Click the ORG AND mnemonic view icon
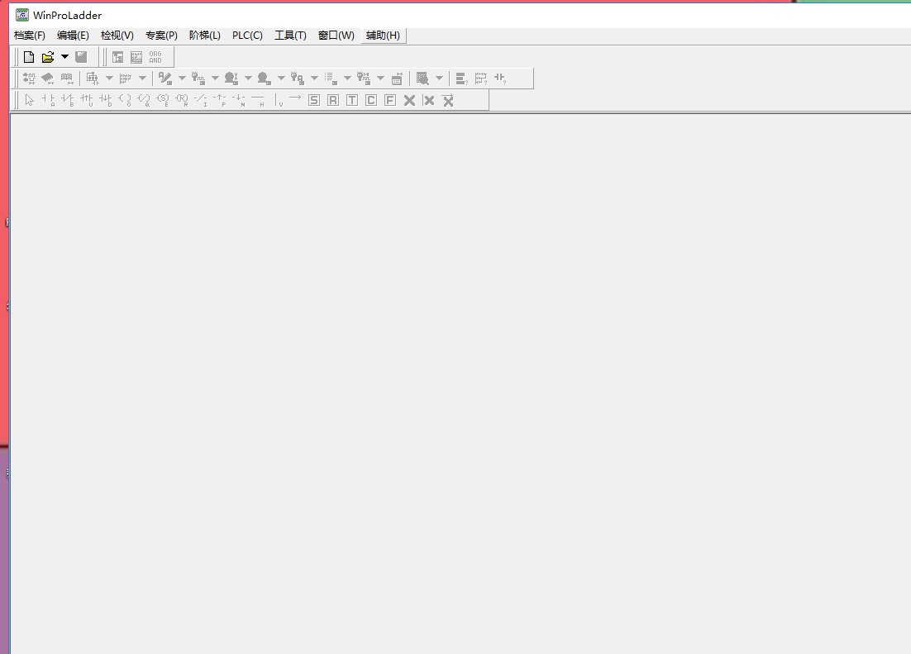The width and height of the screenshot is (911, 654). 155,57
